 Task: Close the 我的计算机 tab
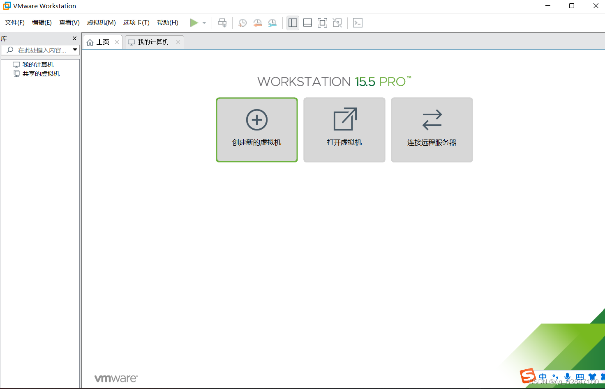[178, 42]
